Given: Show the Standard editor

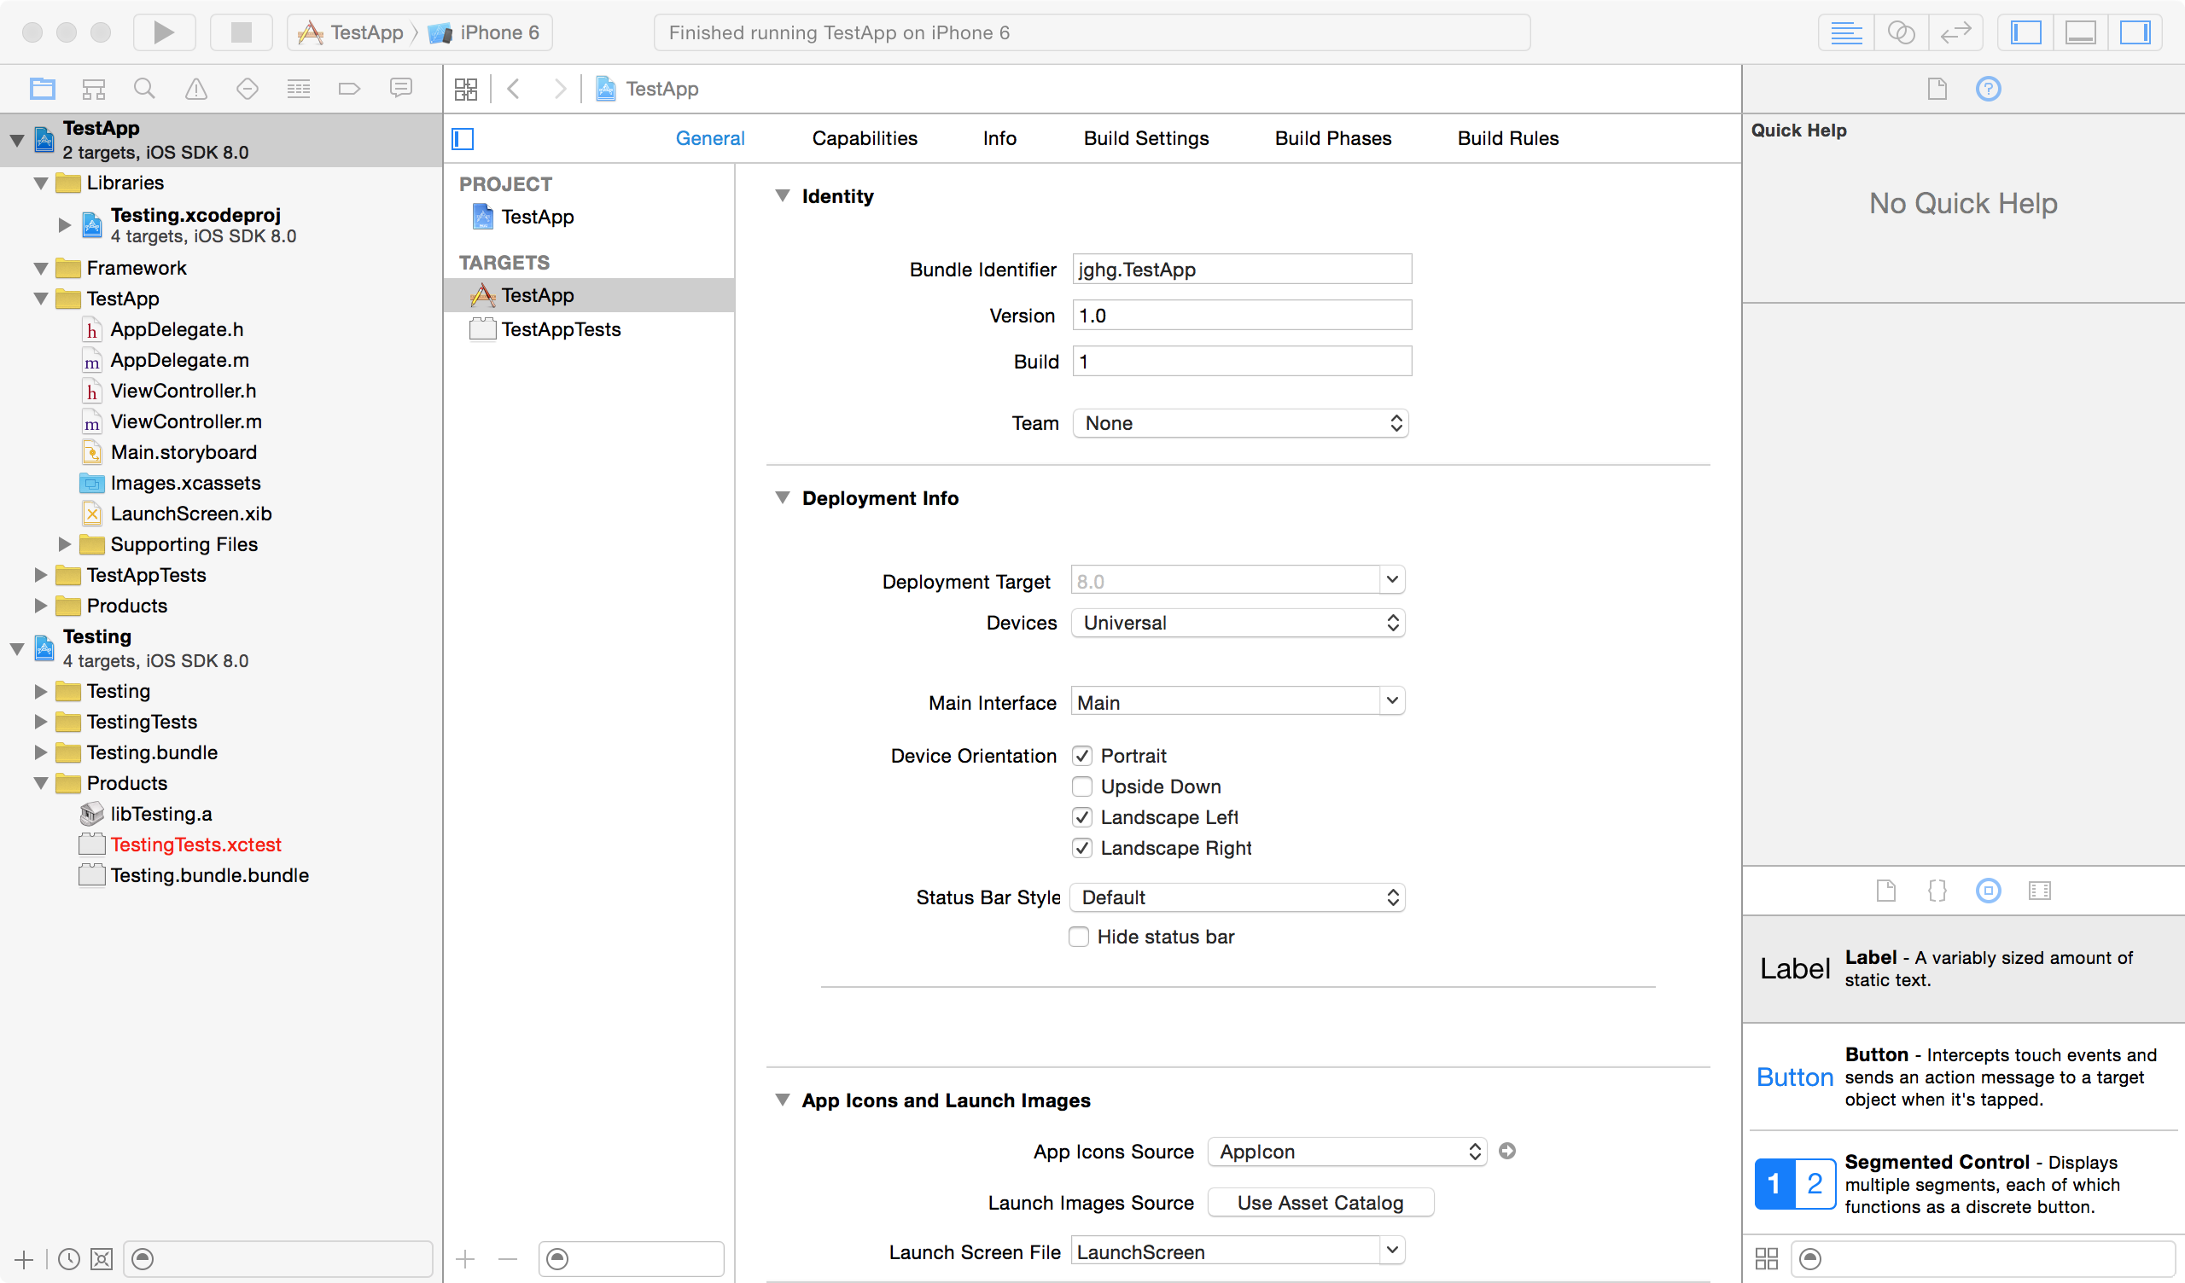Looking at the screenshot, I should [1846, 33].
